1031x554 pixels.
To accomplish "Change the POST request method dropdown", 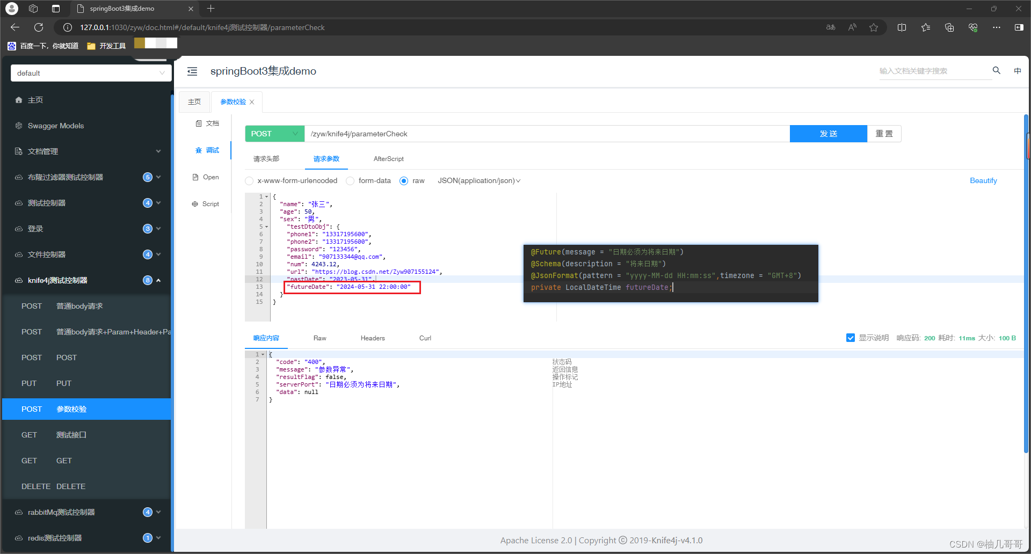I will pyautogui.click(x=274, y=134).
